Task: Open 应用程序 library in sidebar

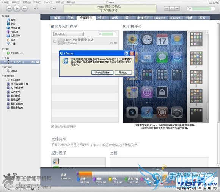Action: pos(14,36)
